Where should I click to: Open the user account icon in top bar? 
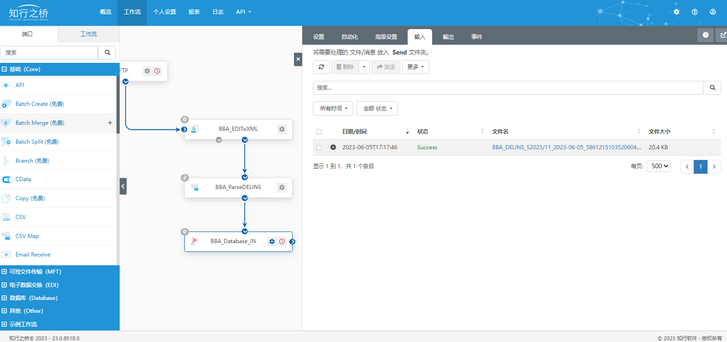pyautogui.click(x=713, y=12)
